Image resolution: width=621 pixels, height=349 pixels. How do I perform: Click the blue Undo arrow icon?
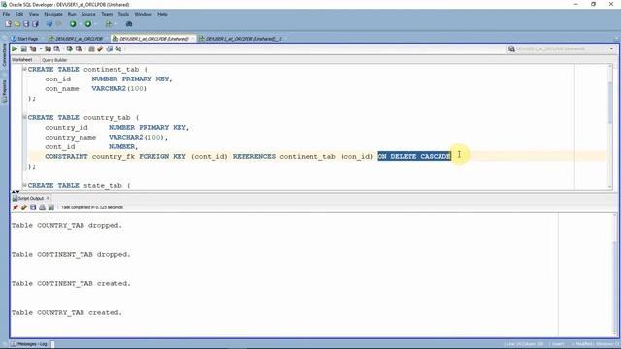click(49, 24)
